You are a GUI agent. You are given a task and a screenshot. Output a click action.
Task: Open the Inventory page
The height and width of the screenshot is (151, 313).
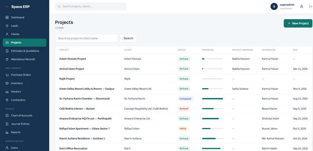click(25, 83)
